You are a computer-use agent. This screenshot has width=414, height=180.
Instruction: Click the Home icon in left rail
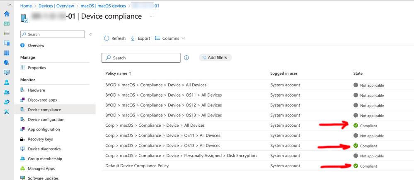(7, 14)
